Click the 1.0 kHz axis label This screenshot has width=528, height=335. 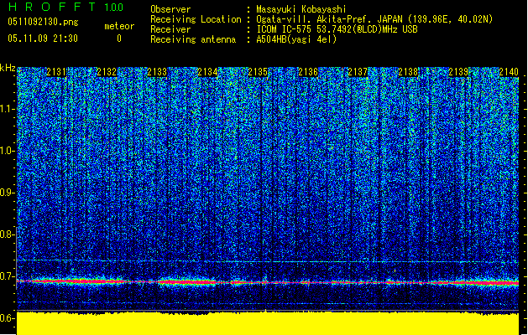(x=8, y=151)
